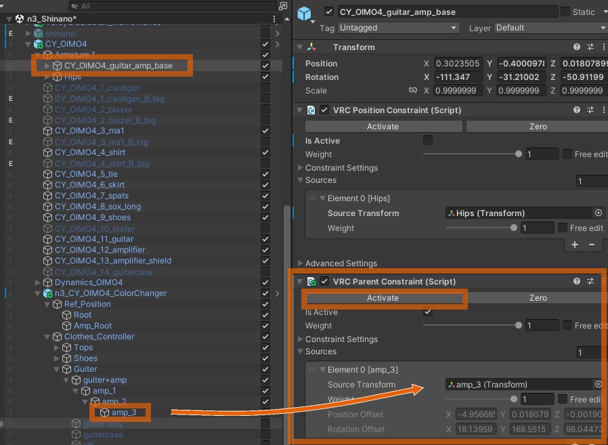This screenshot has height=445, width=608.
Task: Click Zero in VRC Position Constraint
Action: pyautogui.click(x=538, y=127)
